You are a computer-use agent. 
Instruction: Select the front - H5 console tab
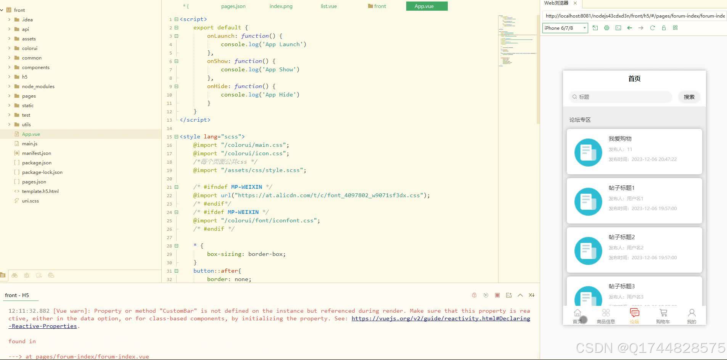pos(17,295)
